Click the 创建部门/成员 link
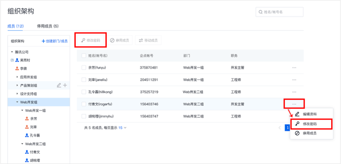This screenshot has width=341, height=164. click(x=54, y=41)
